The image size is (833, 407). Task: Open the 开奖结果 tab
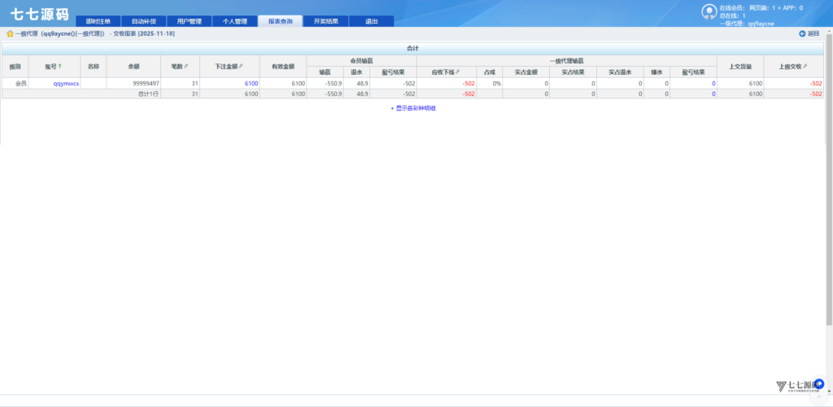(325, 22)
